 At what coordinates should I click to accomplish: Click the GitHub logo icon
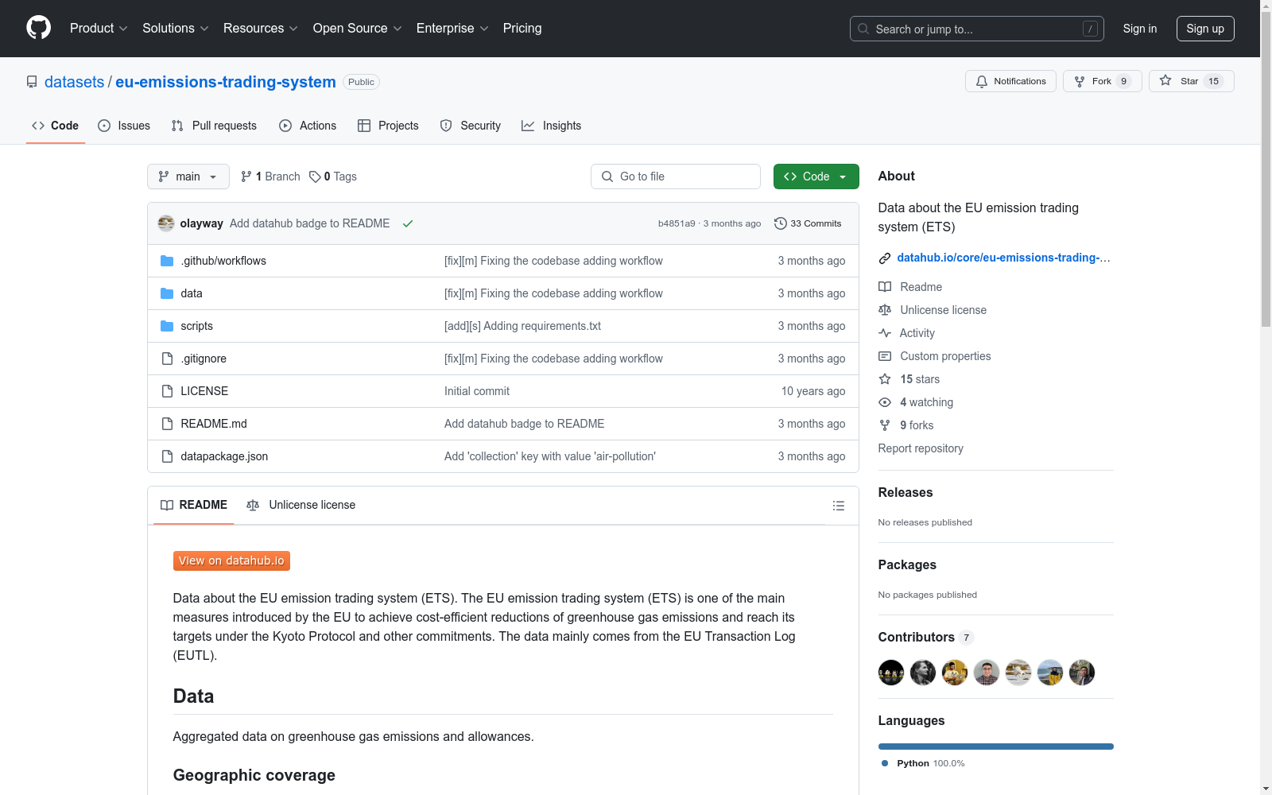(x=38, y=28)
